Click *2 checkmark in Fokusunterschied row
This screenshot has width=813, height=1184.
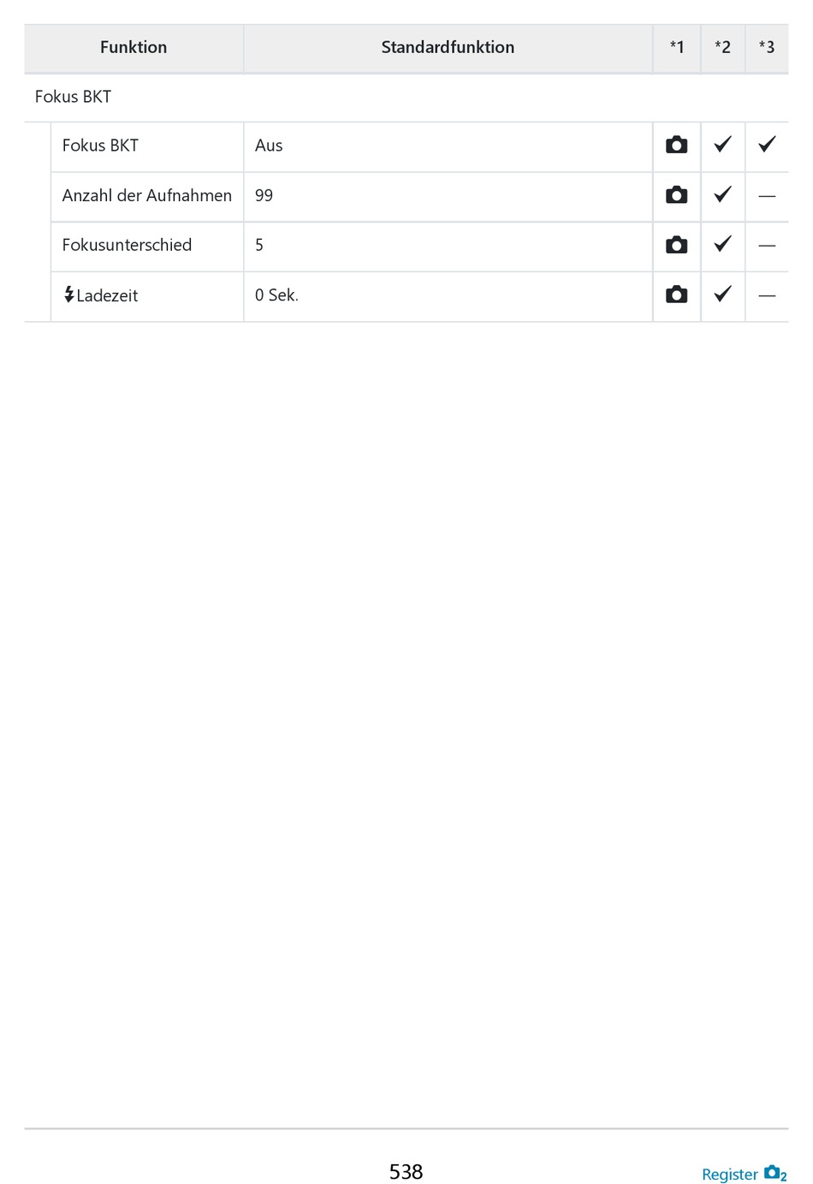click(722, 245)
